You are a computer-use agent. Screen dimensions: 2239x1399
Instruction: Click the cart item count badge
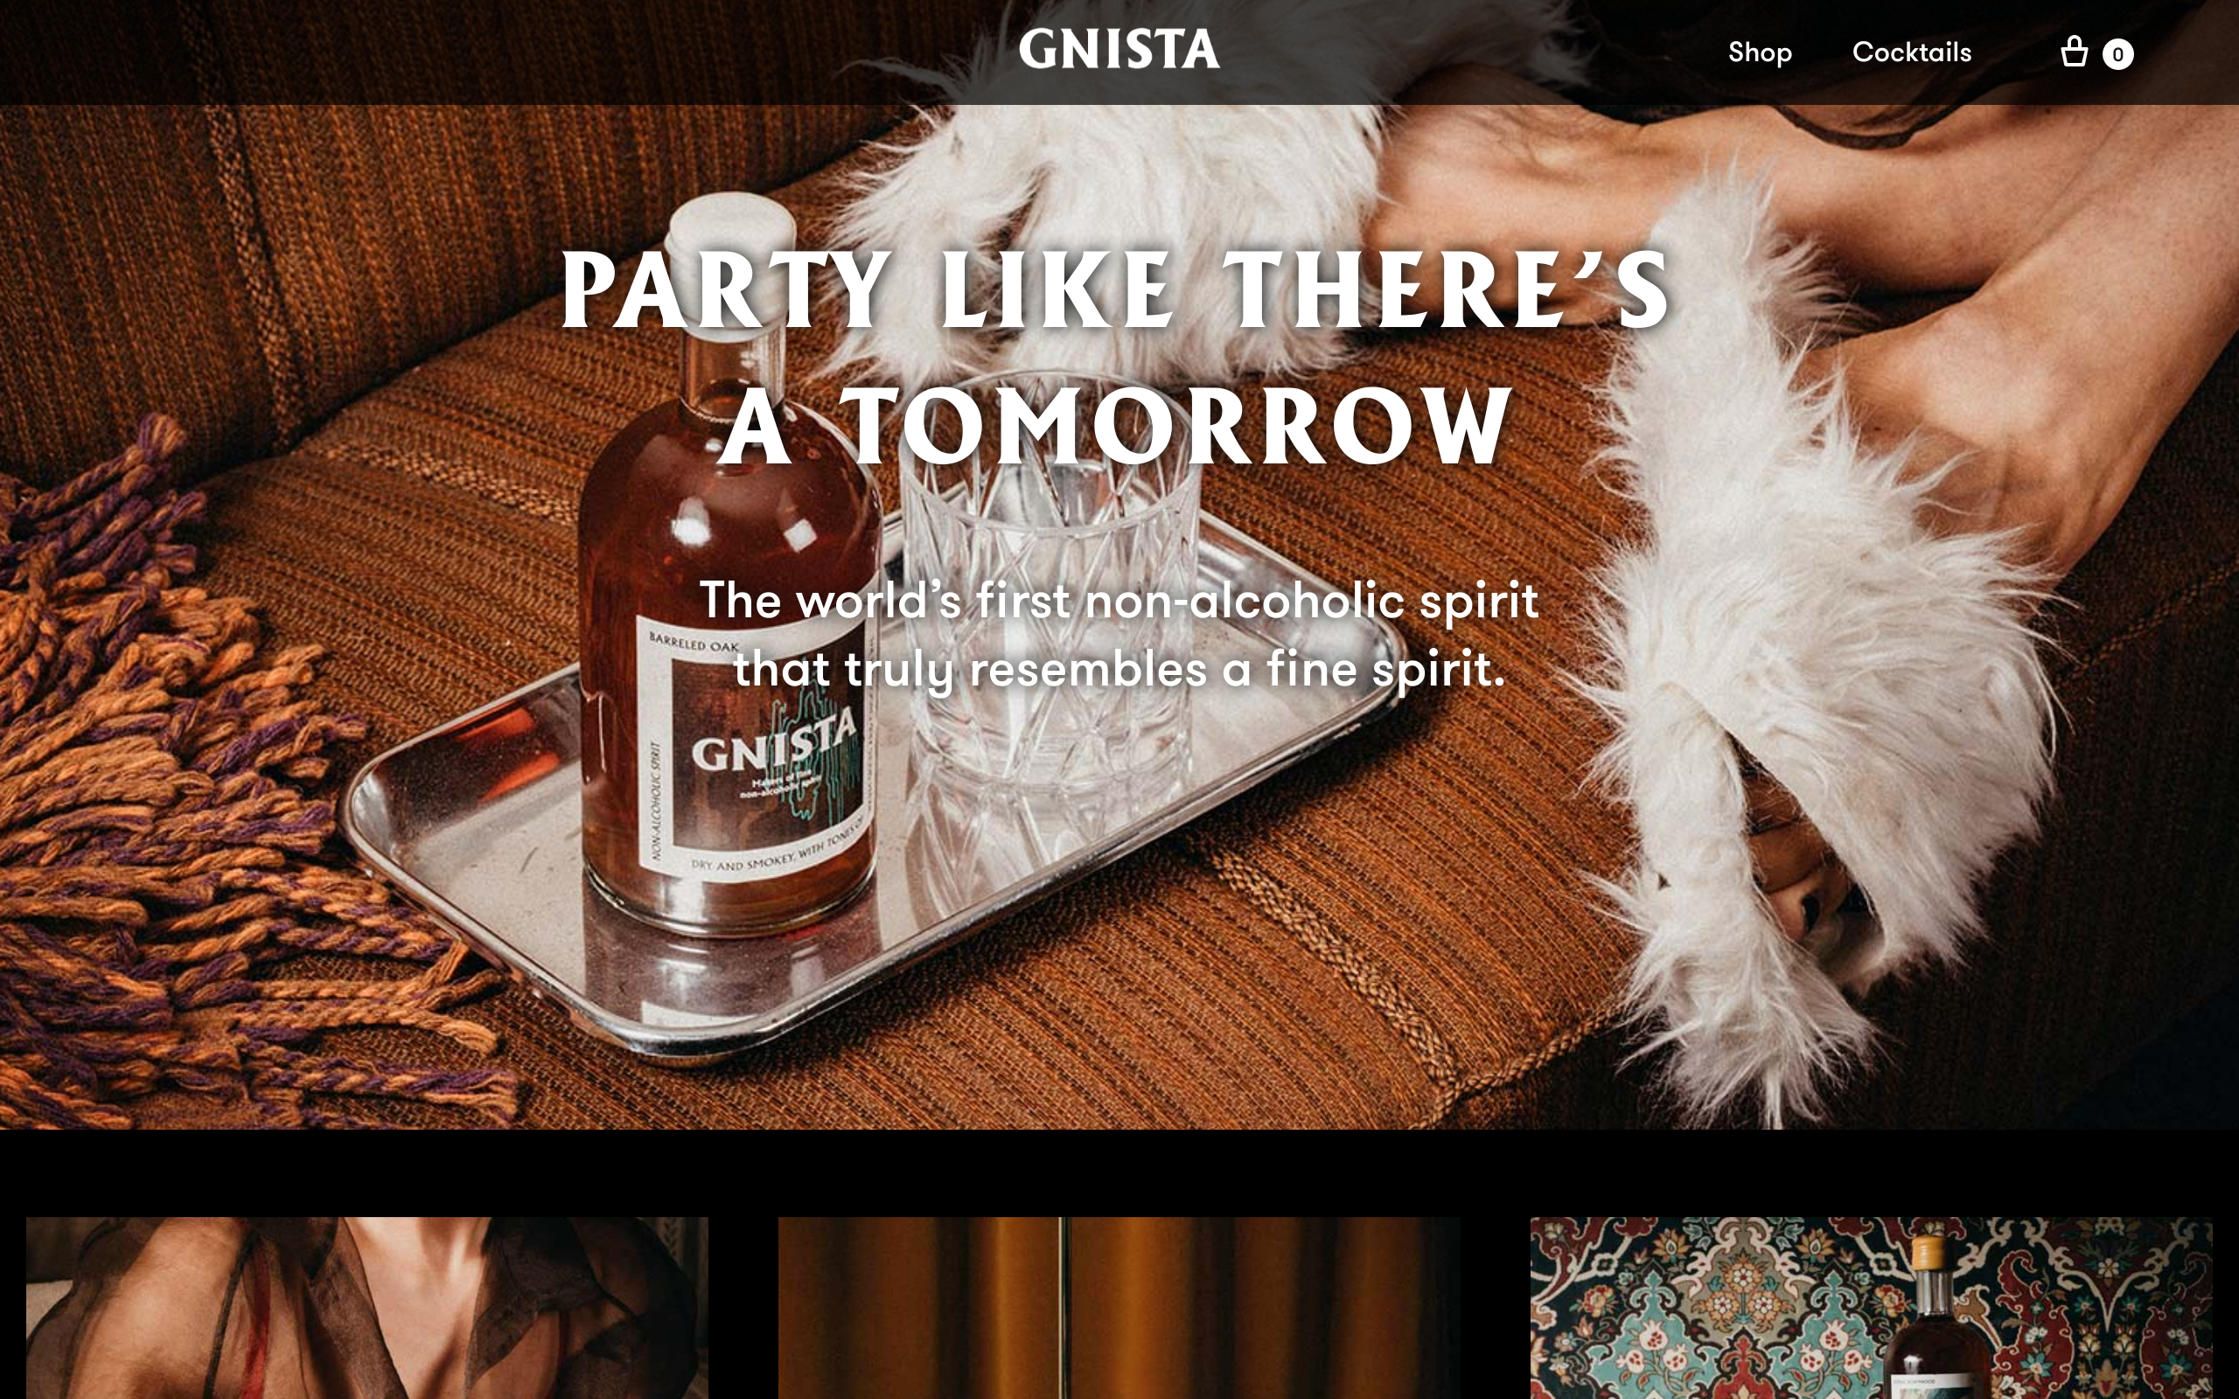tap(2117, 53)
